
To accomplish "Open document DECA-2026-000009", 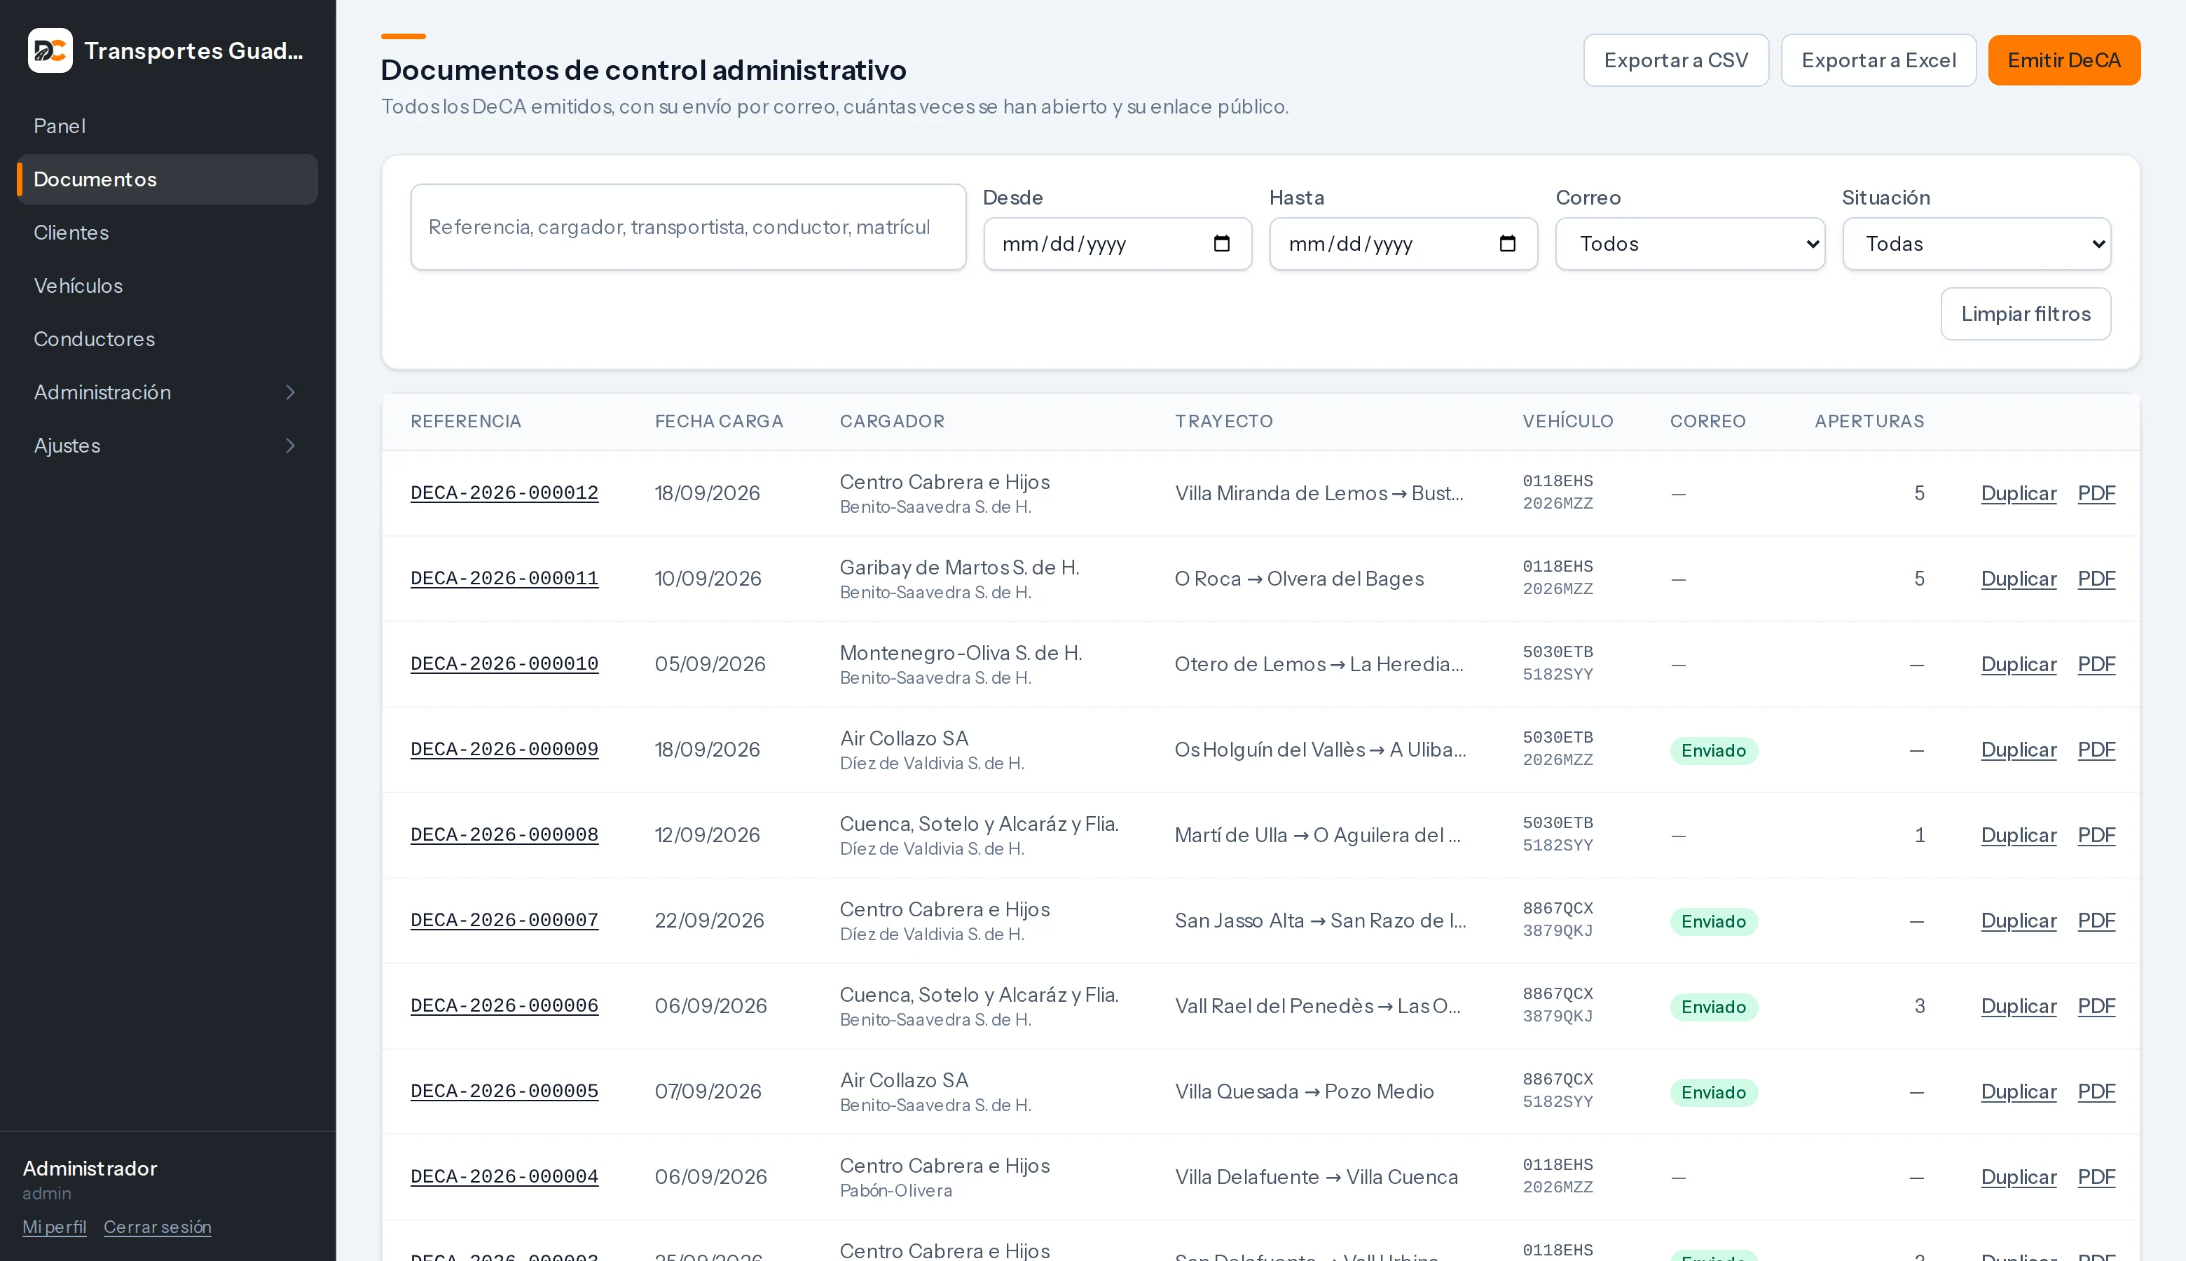I will 504,749.
